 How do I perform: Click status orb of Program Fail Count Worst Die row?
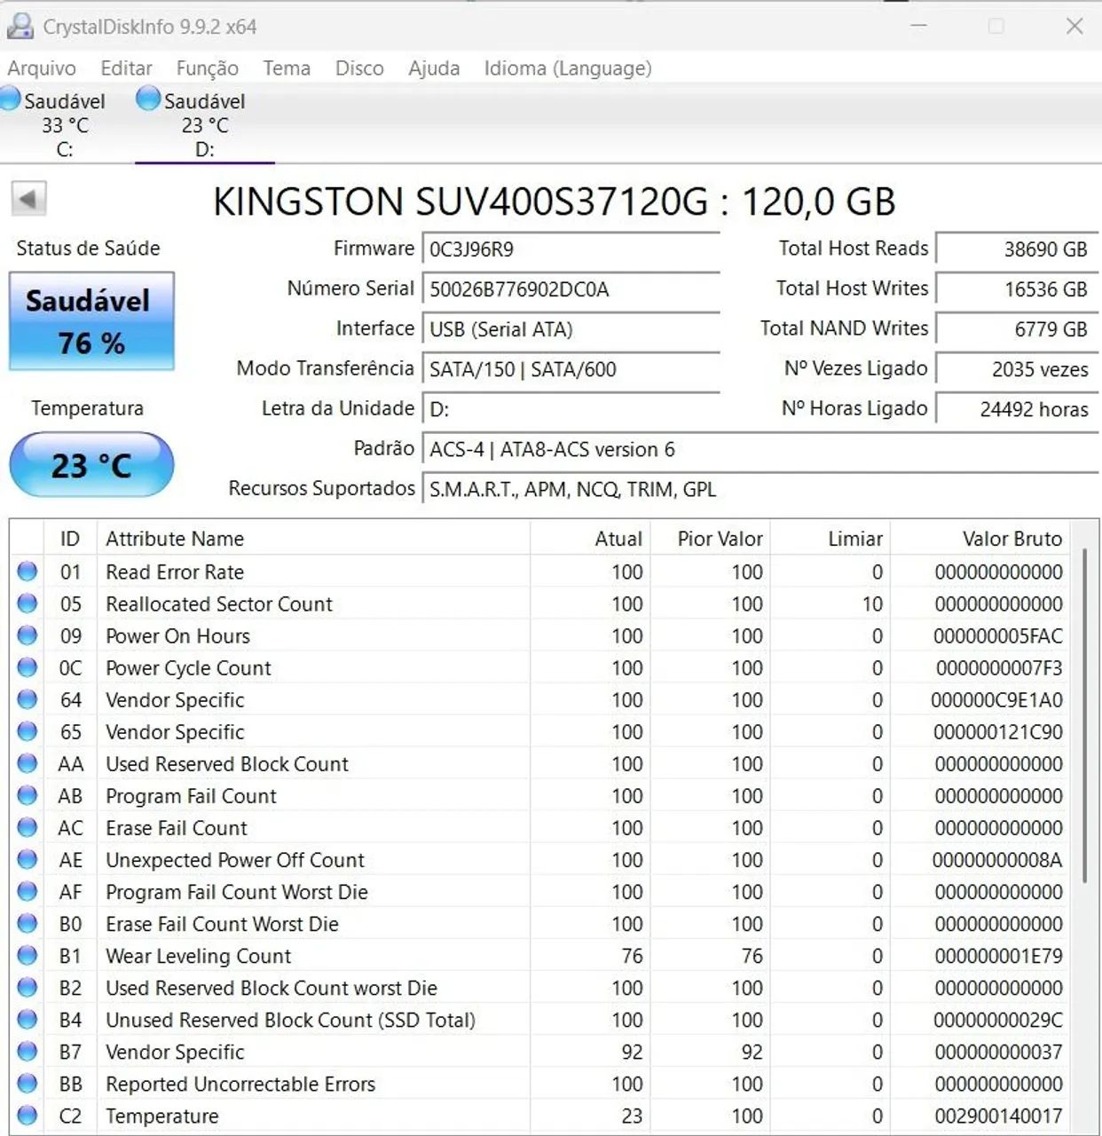click(28, 891)
